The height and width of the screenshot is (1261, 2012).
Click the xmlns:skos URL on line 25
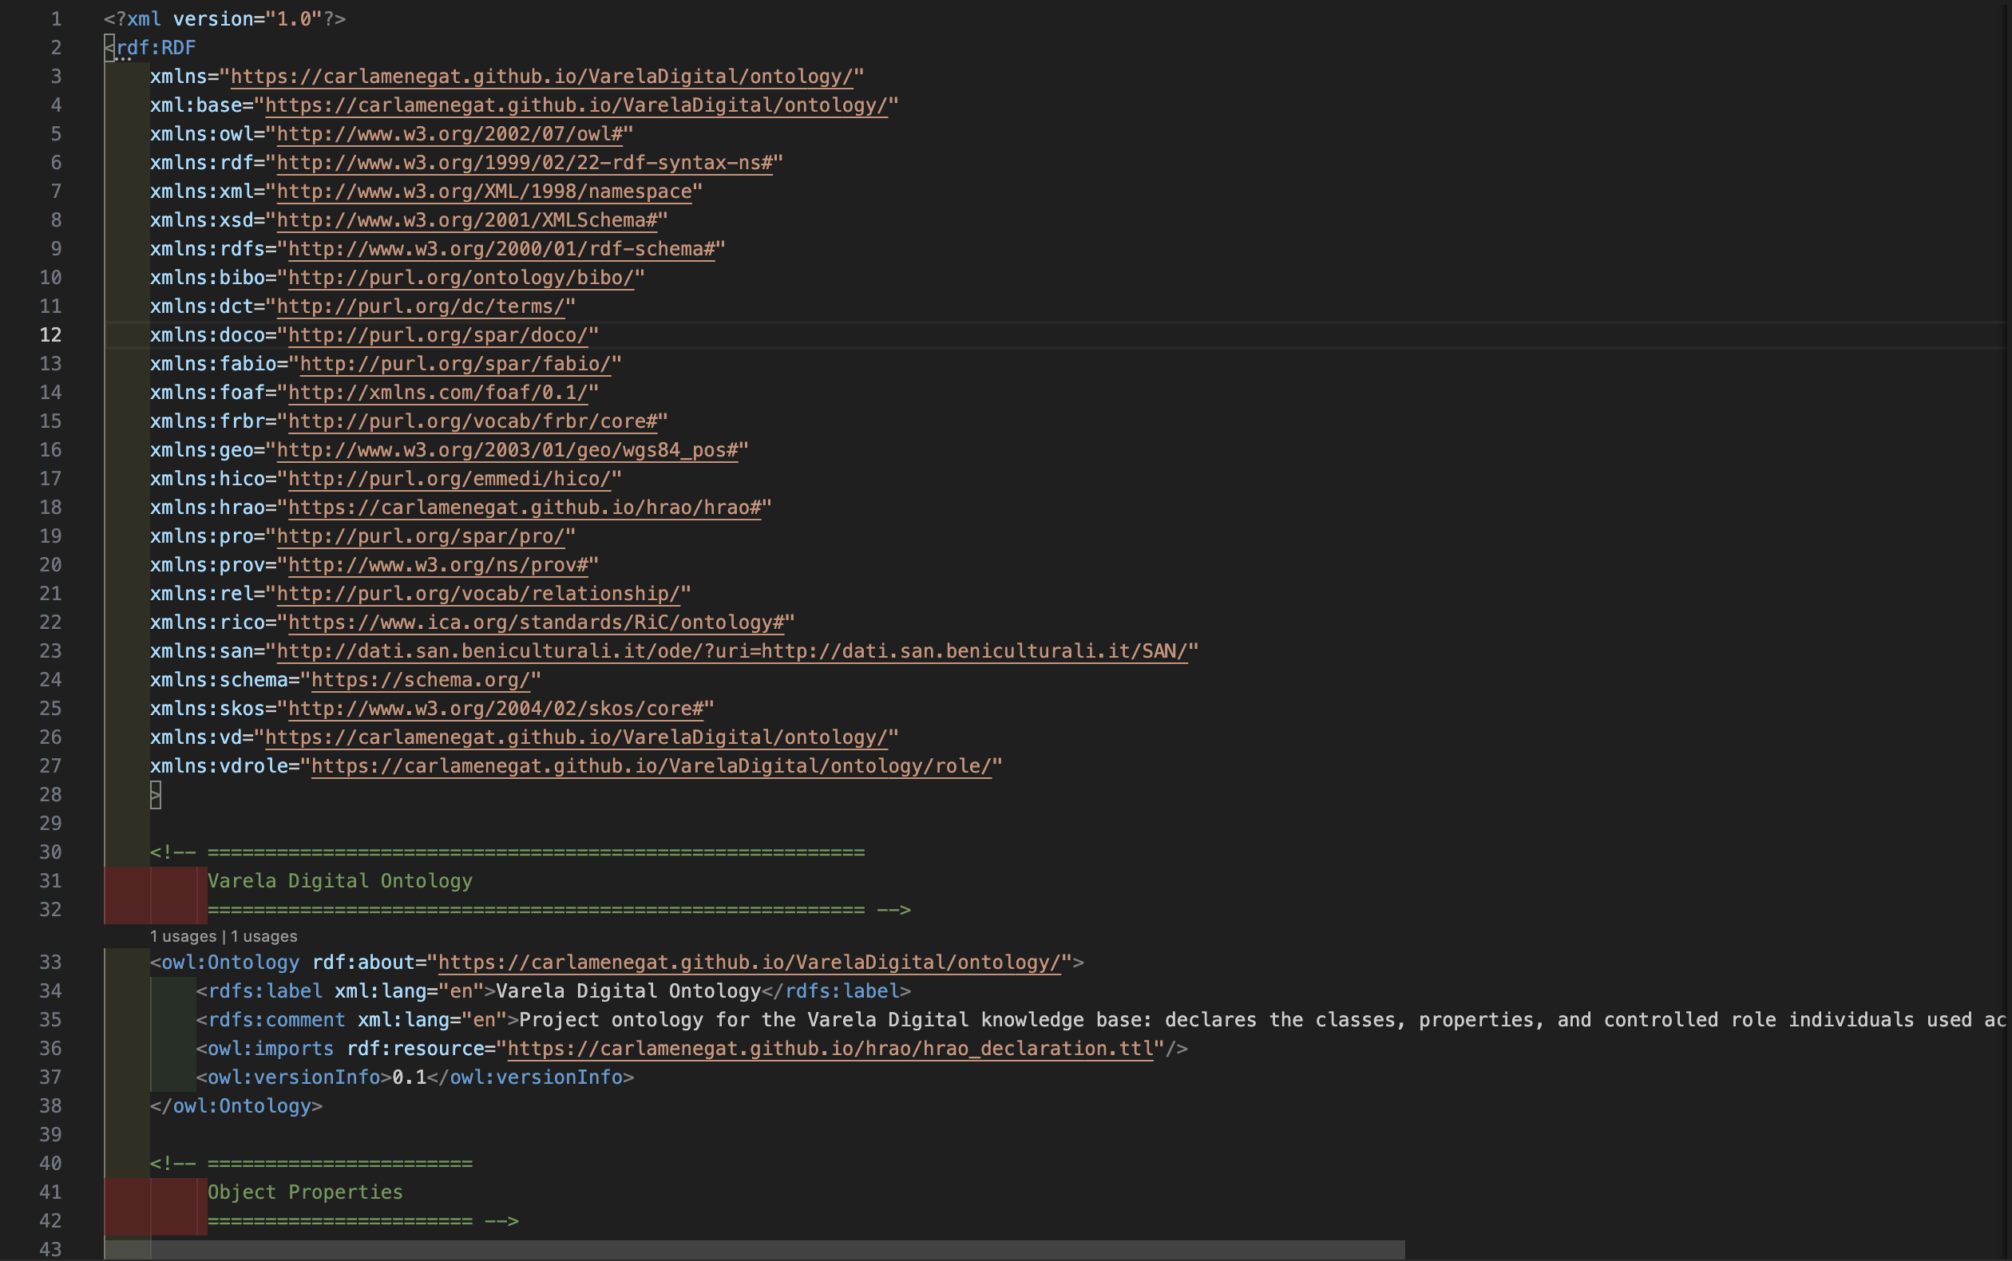point(497,708)
